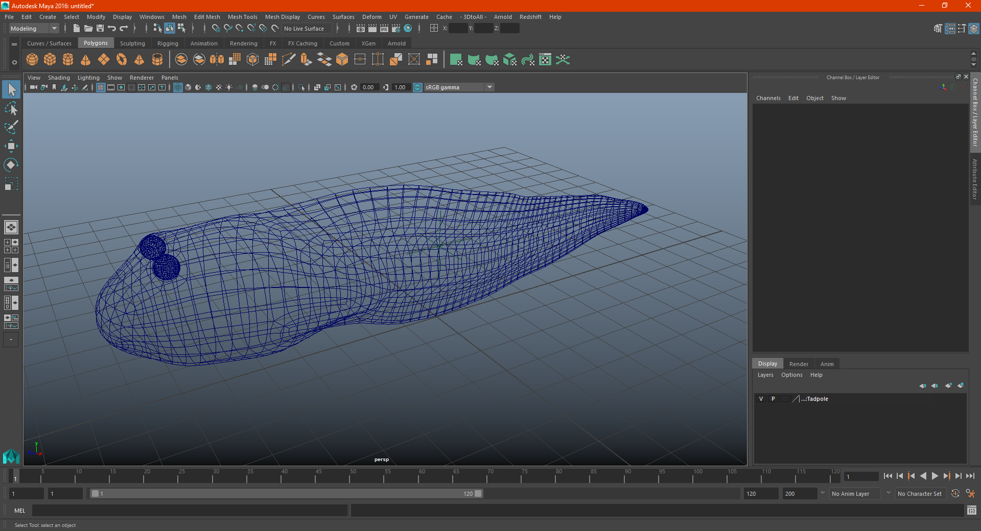Toggle the viewport grid display button
This screenshot has width=981, height=531.
pyautogui.click(x=101, y=87)
